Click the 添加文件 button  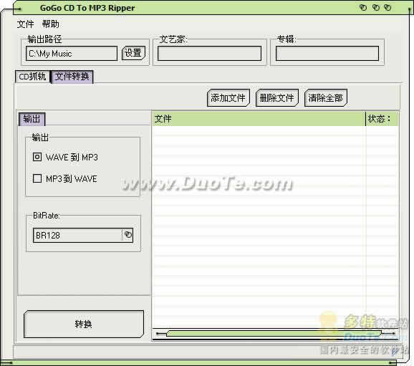tap(228, 98)
